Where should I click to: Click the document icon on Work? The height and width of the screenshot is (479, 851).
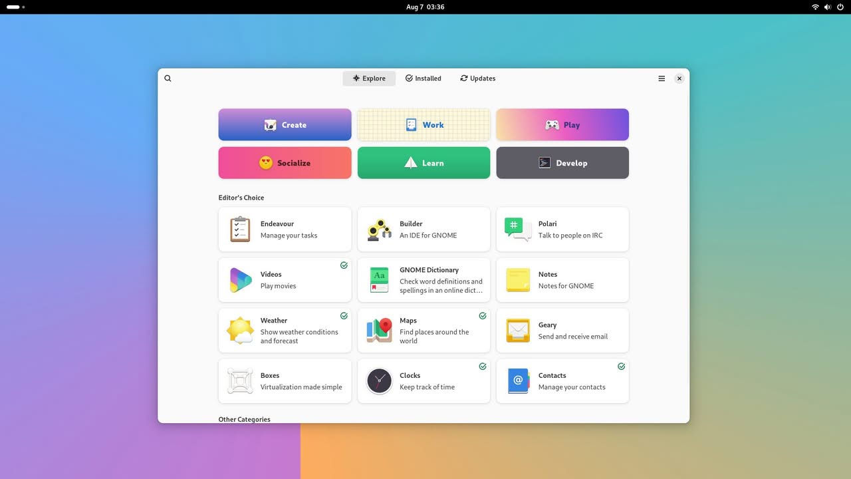[x=412, y=124]
